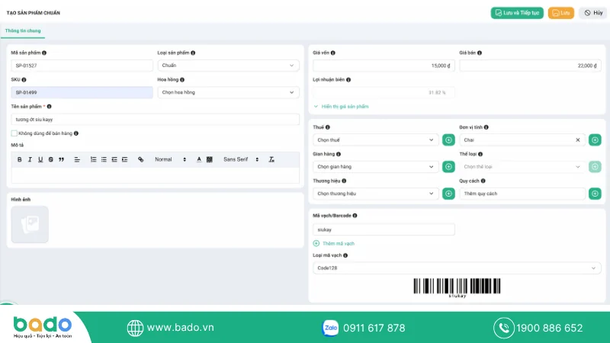Click Lưu và Tiếp tục button
Viewport: 610px width, 343px height.
[517, 13]
